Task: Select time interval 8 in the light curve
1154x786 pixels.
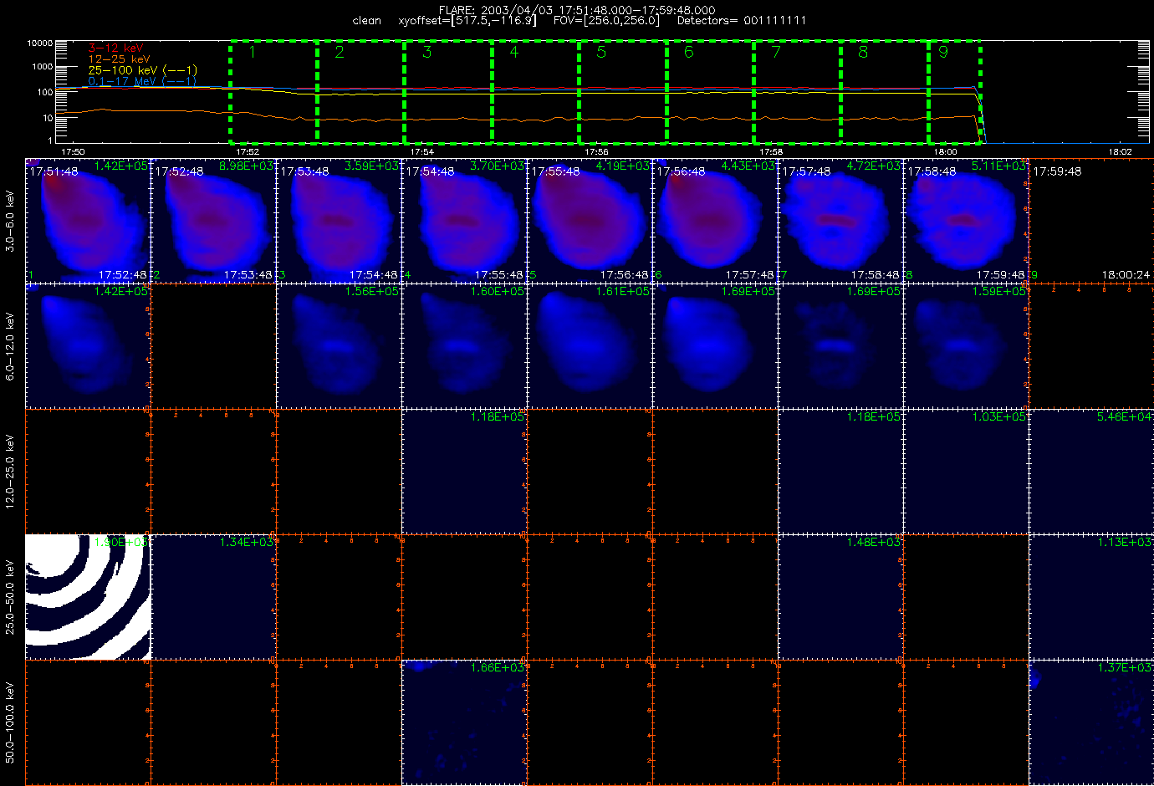Action: [x=885, y=92]
